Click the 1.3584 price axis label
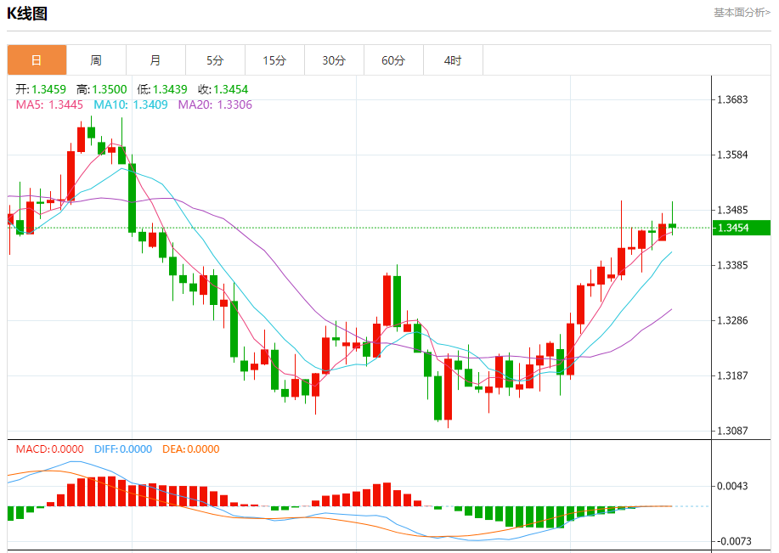The height and width of the screenshot is (553, 779). pos(732,155)
